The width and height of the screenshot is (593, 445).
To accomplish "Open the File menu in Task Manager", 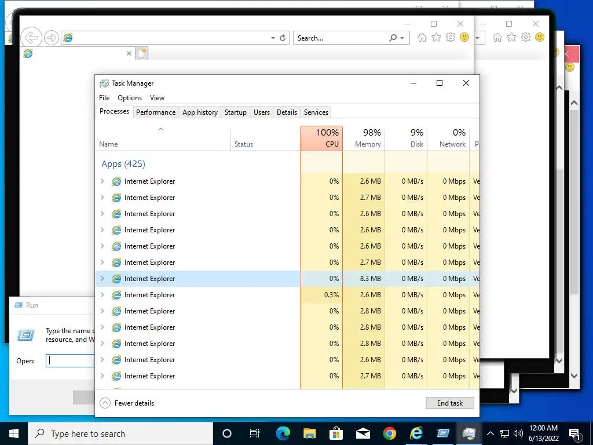I will pos(104,97).
